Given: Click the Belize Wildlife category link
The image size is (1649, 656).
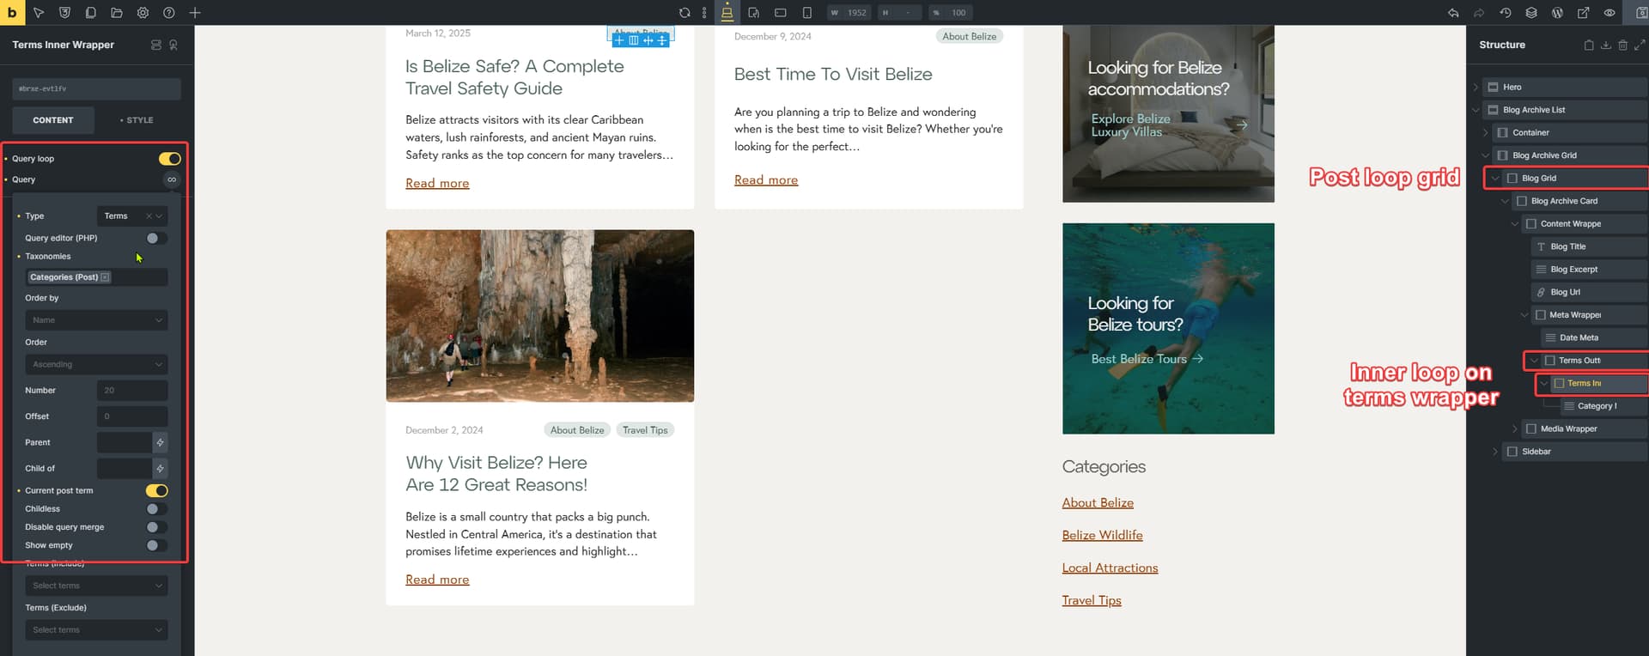Looking at the screenshot, I should [x=1102, y=535].
